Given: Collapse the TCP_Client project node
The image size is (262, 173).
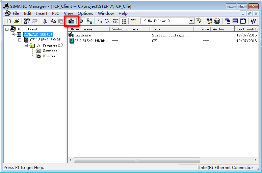Looking at the screenshot, I should 7,29.
